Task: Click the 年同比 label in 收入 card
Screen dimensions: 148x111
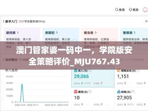Action: 97,83
